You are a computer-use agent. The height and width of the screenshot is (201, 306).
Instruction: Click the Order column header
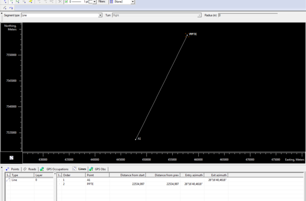(74, 175)
